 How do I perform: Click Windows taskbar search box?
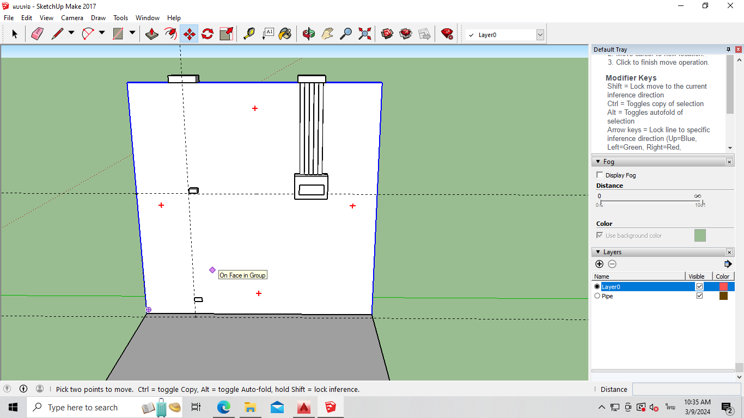coord(105,407)
